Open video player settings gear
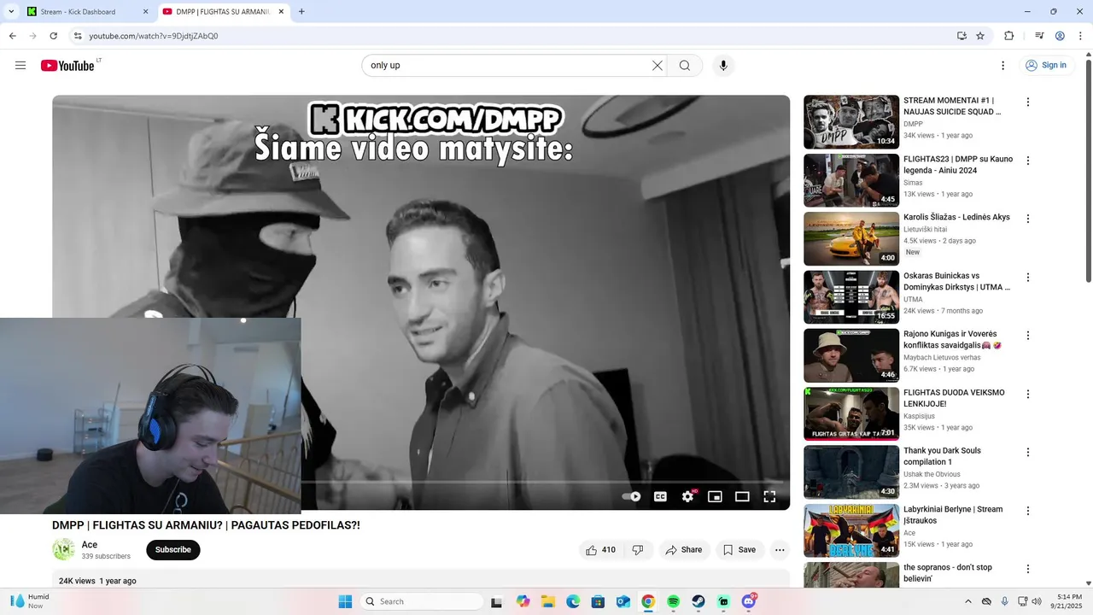The width and height of the screenshot is (1093, 615). pyautogui.click(x=687, y=496)
